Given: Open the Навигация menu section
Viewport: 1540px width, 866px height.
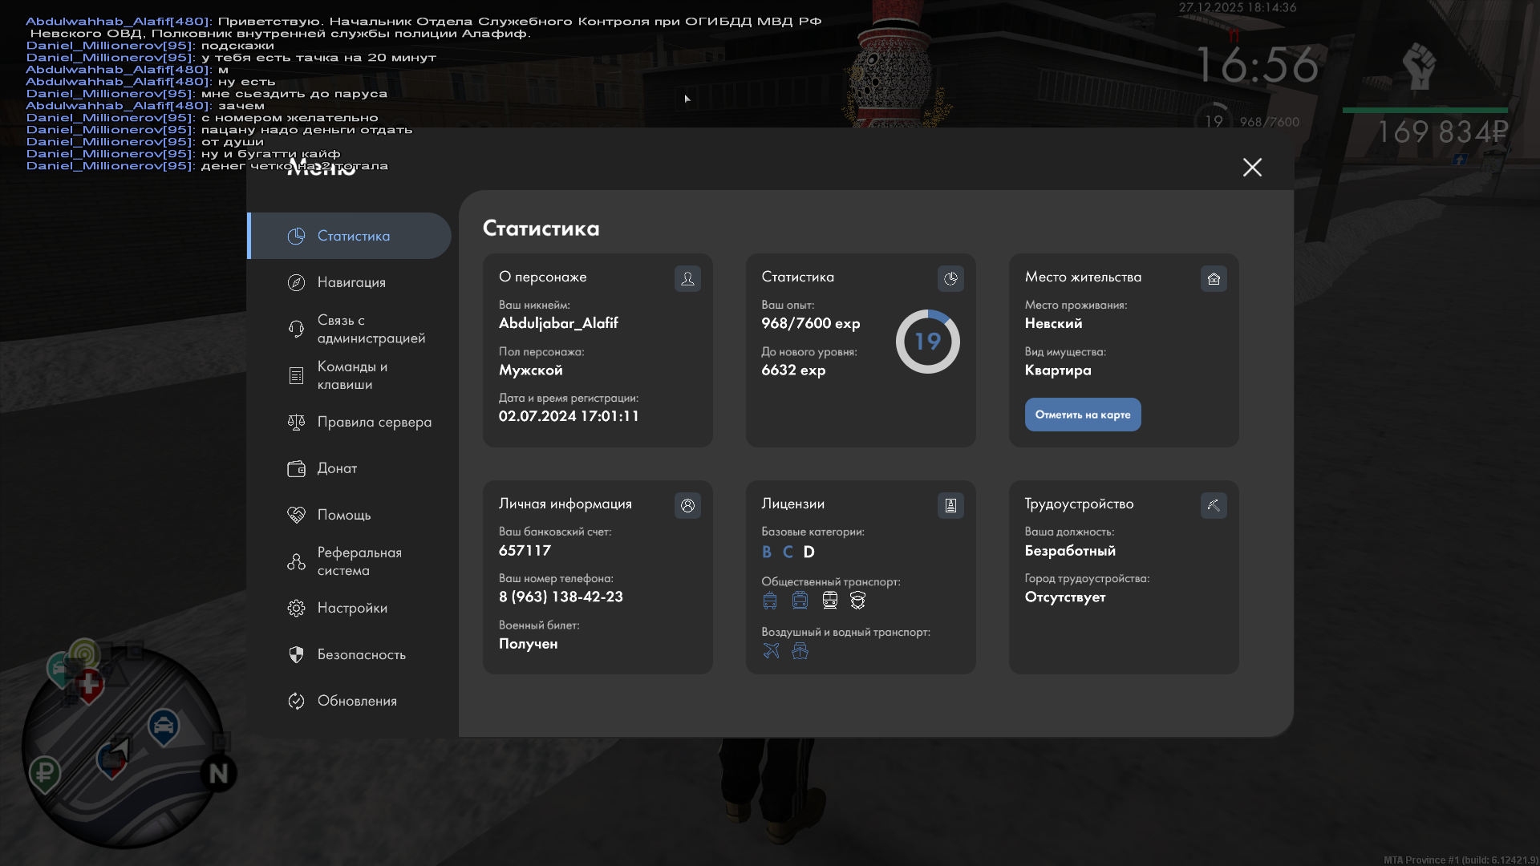Looking at the screenshot, I should 351,282.
